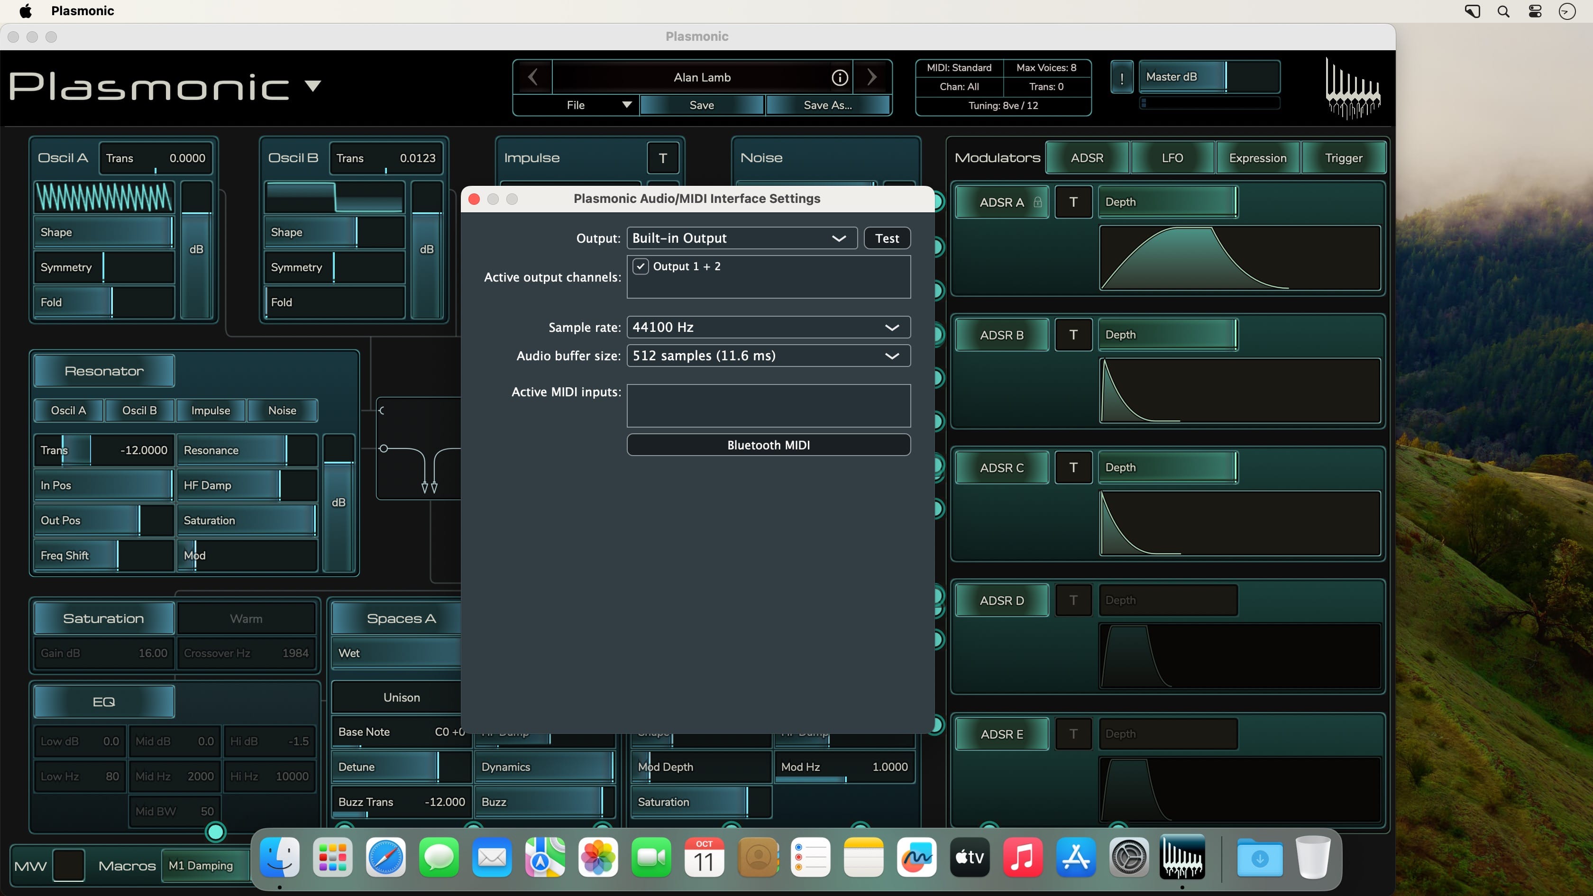Open the Output device dropdown
This screenshot has width=1593, height=896.
point(741,238)
